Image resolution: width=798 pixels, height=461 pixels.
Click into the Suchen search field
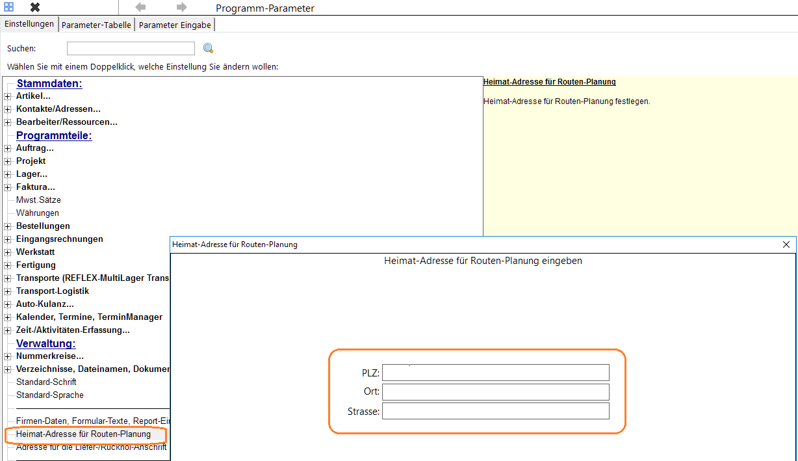click(x=131, y=48)
